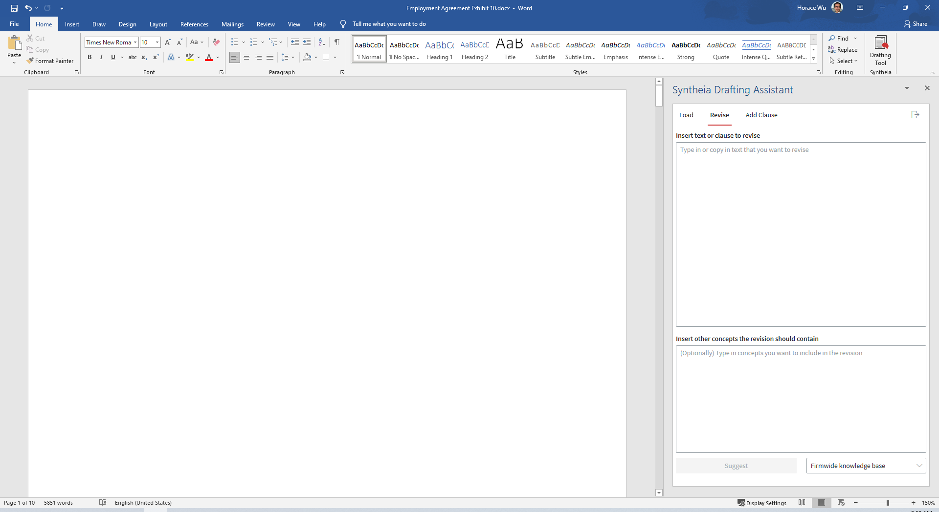This screenshot has width=939, height=512.
Task: Click the Sort paragraph icon
Action: click(322, 42)
